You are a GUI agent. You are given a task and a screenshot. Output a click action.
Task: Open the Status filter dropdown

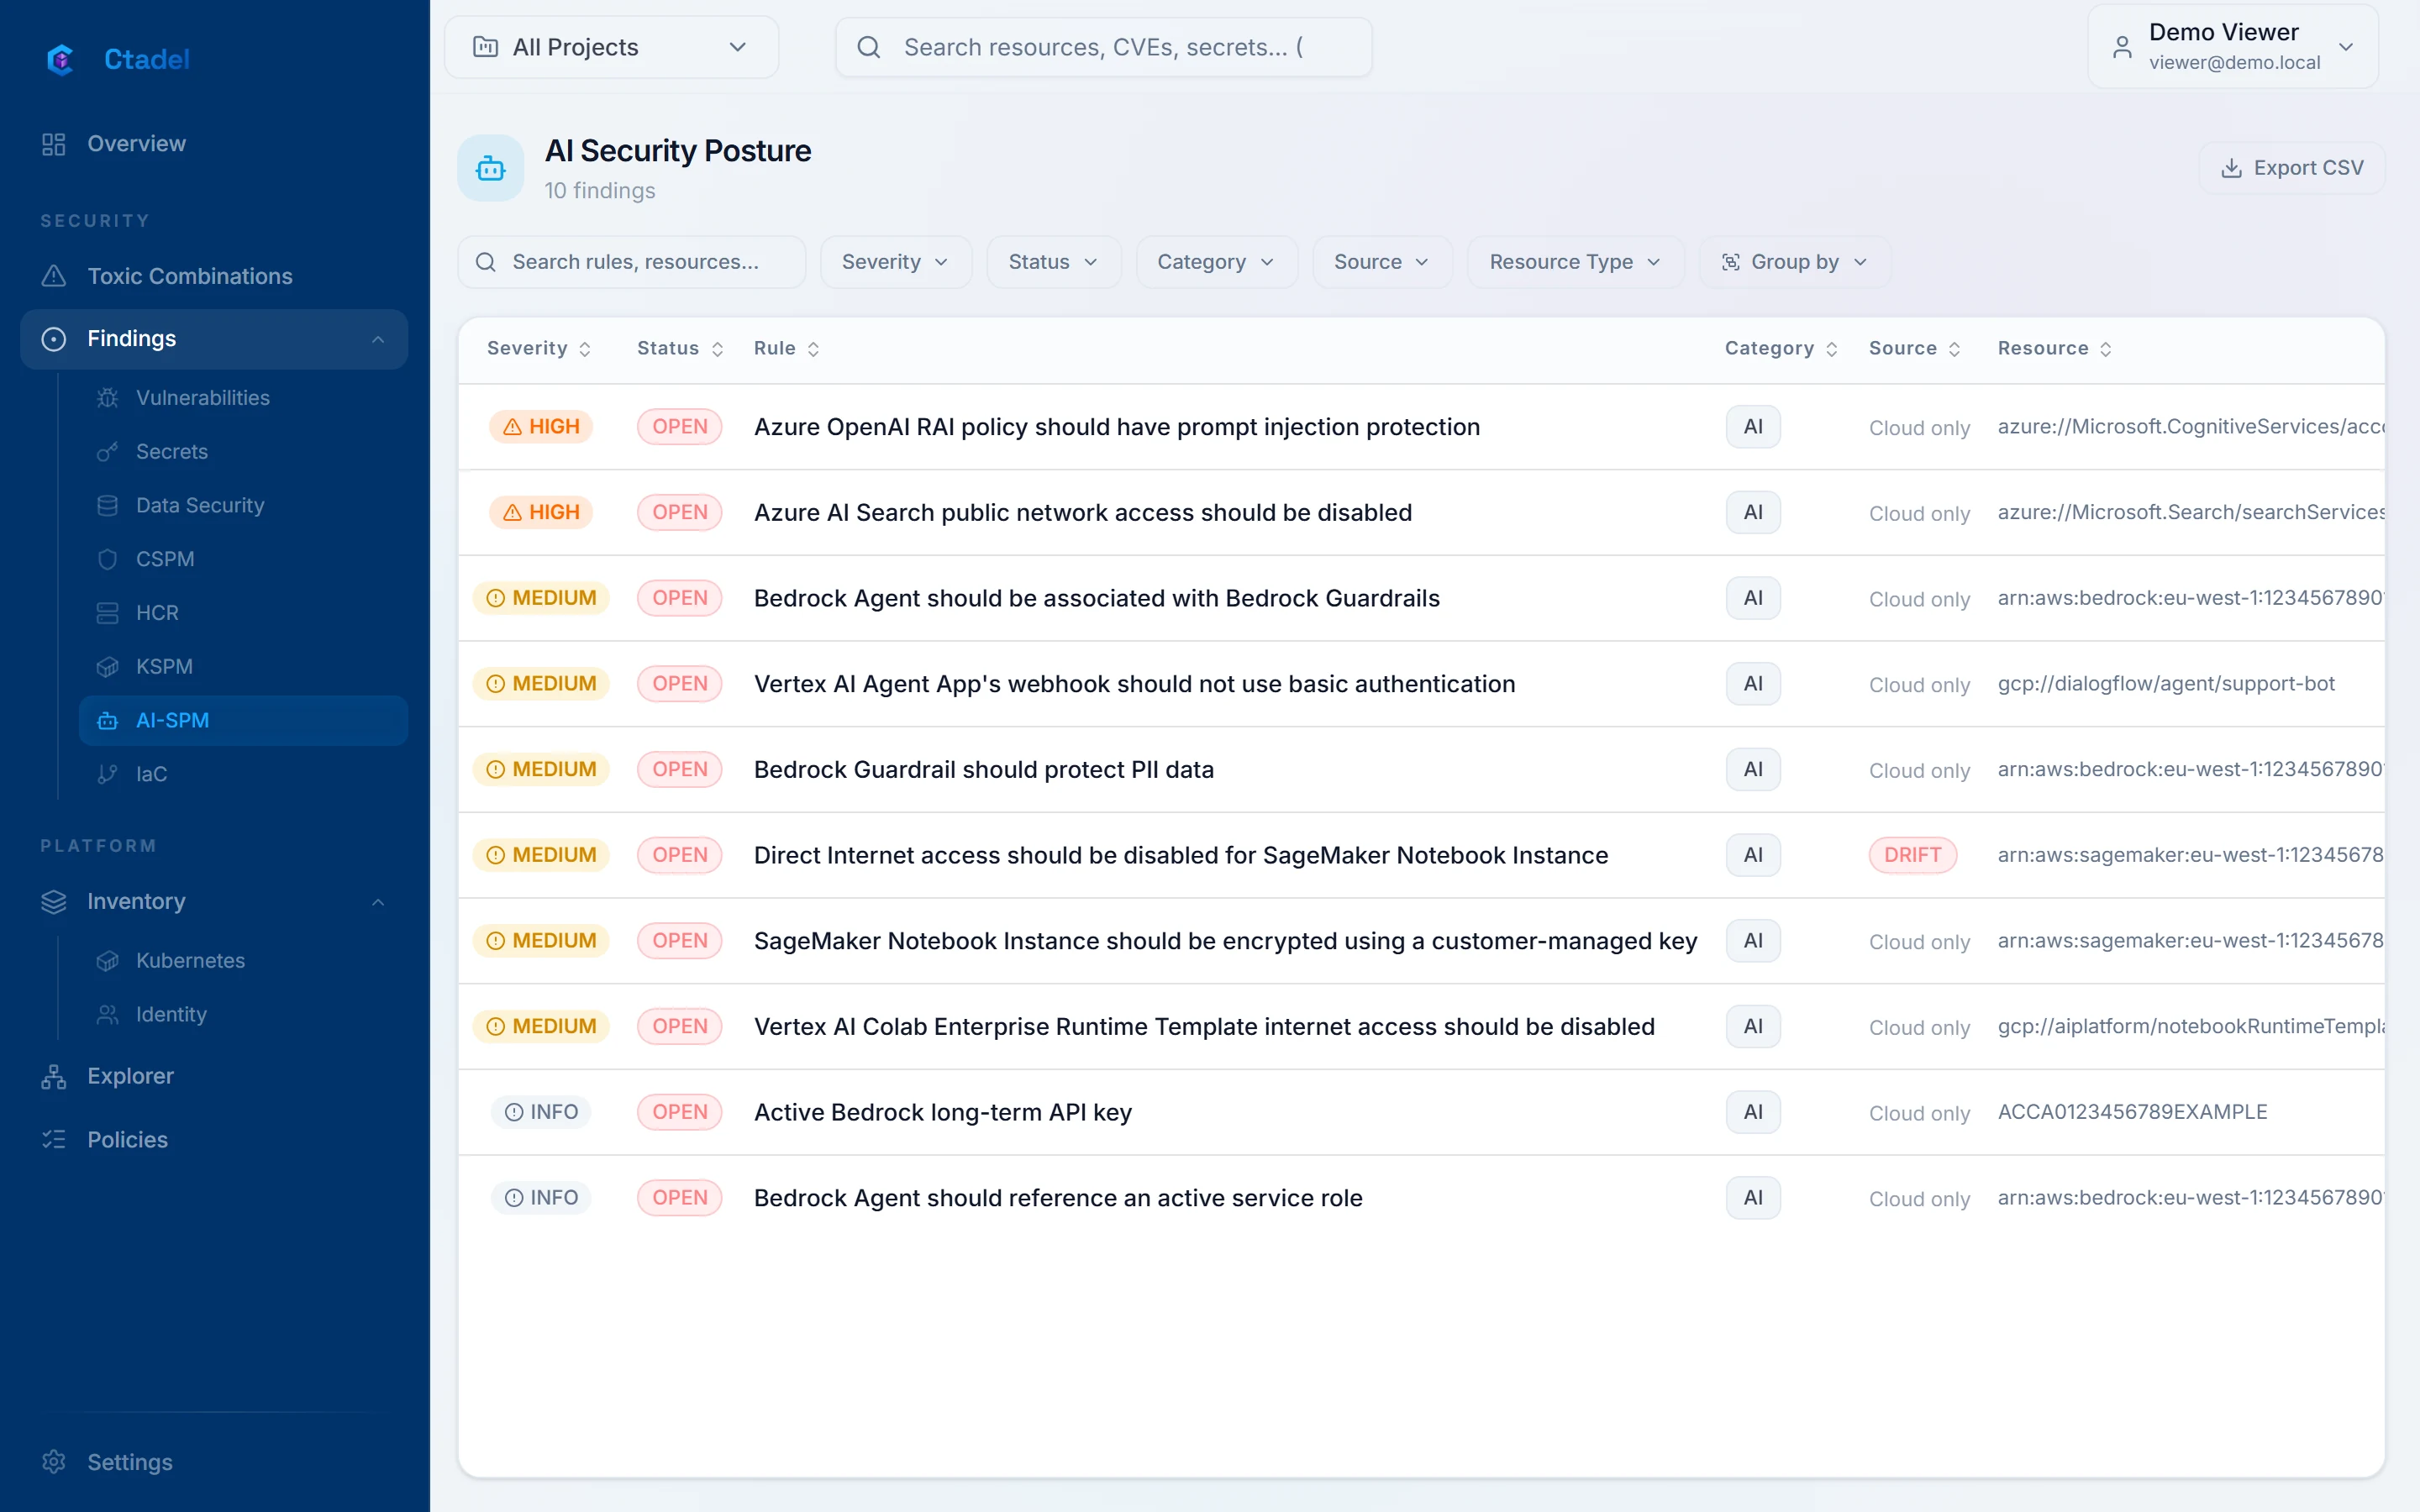1053,262
